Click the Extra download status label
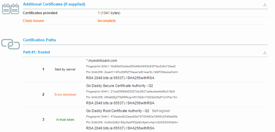This screenshot has width=275, height=132. click(65, 95)
